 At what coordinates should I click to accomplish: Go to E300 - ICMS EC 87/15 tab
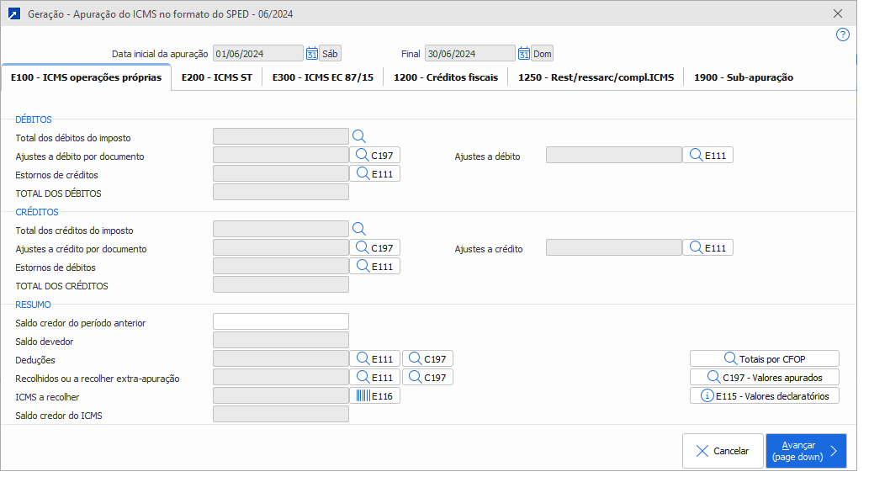(x=322, y=77)
